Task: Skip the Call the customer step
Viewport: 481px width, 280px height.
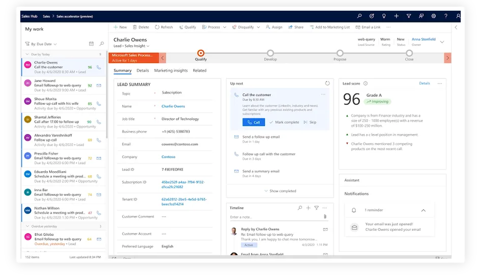Action: [310, 122]
